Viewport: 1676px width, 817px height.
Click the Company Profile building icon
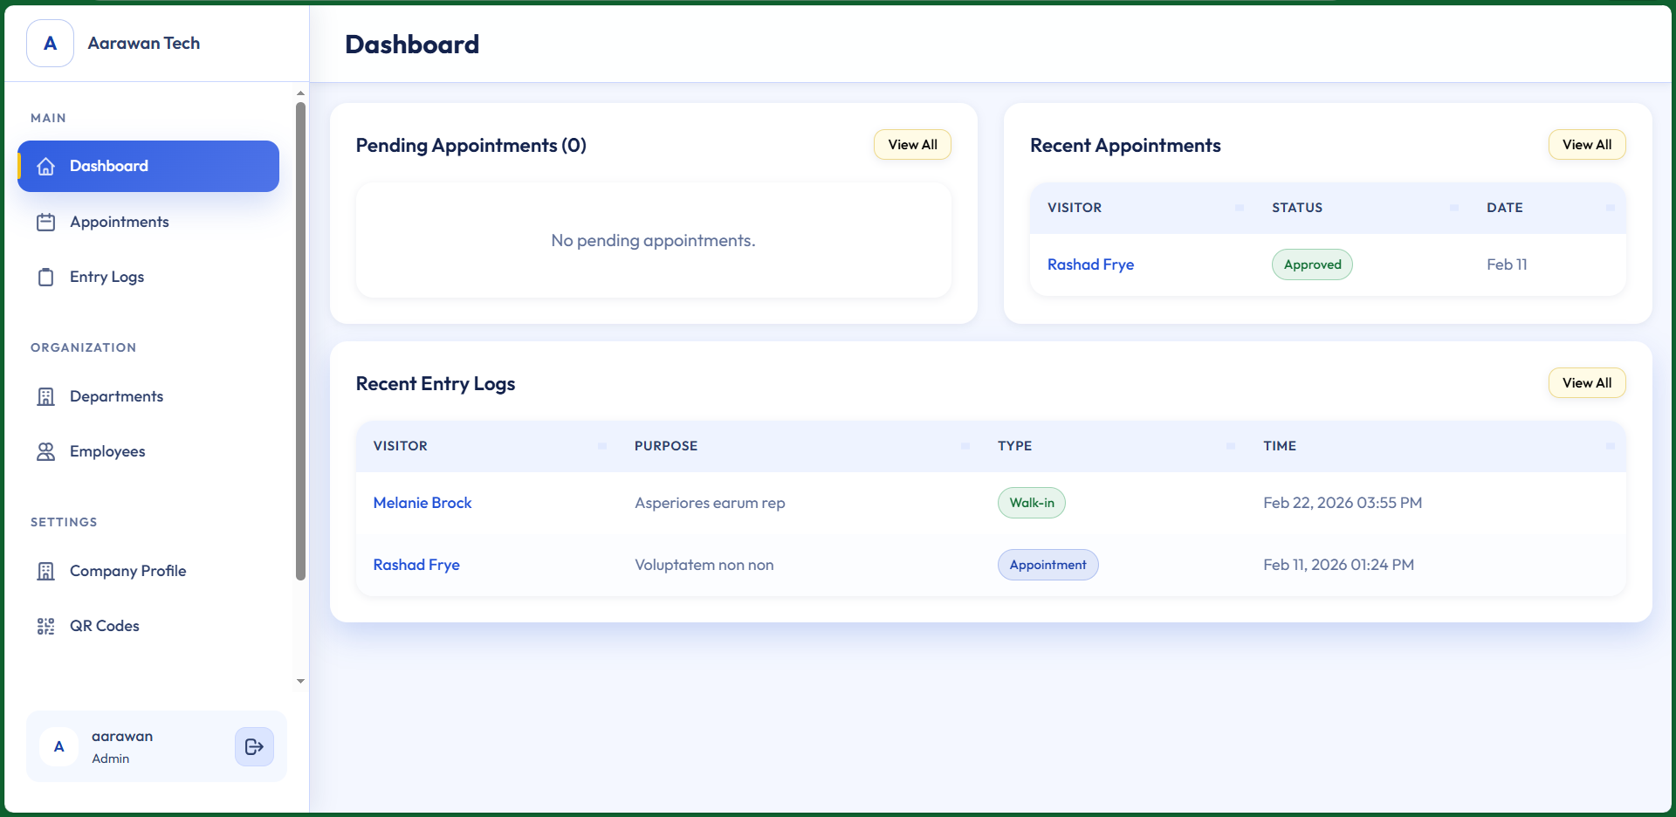coord(46,571)
